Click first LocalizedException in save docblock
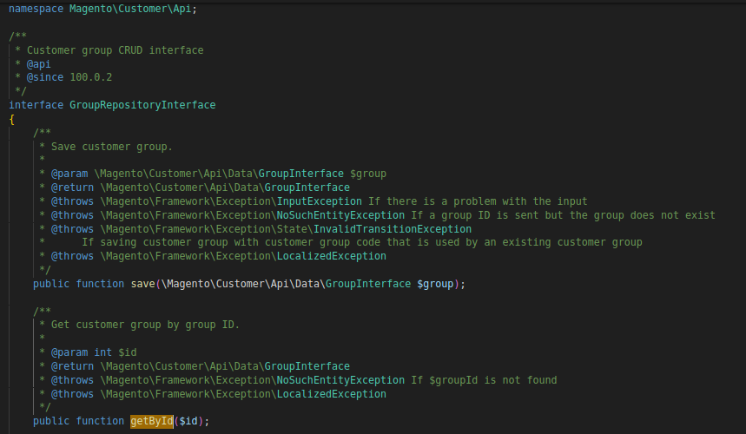Image resolution: width=746 pixels, height=434 pixels. click(x=332, y=256)
